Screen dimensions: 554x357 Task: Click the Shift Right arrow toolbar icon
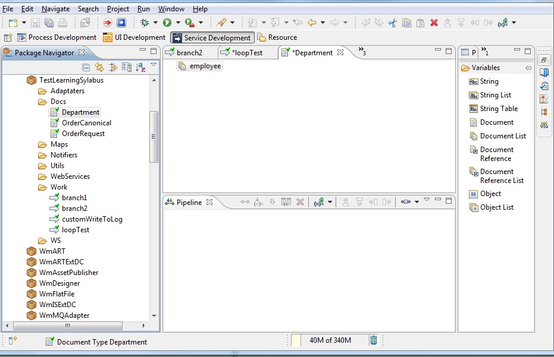pos(489,23)
